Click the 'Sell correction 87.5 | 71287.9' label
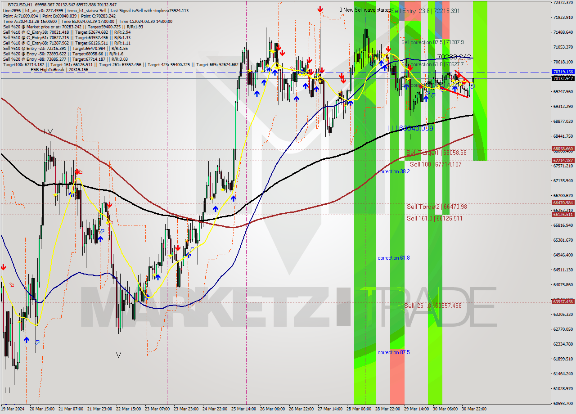 [432, 42]
